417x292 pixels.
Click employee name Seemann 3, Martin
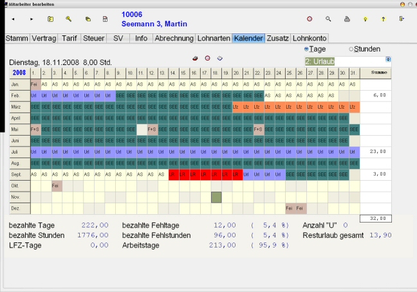154,24
